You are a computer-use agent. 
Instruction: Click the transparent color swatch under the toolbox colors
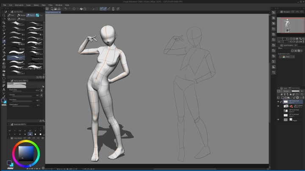[x=4, y=105]
